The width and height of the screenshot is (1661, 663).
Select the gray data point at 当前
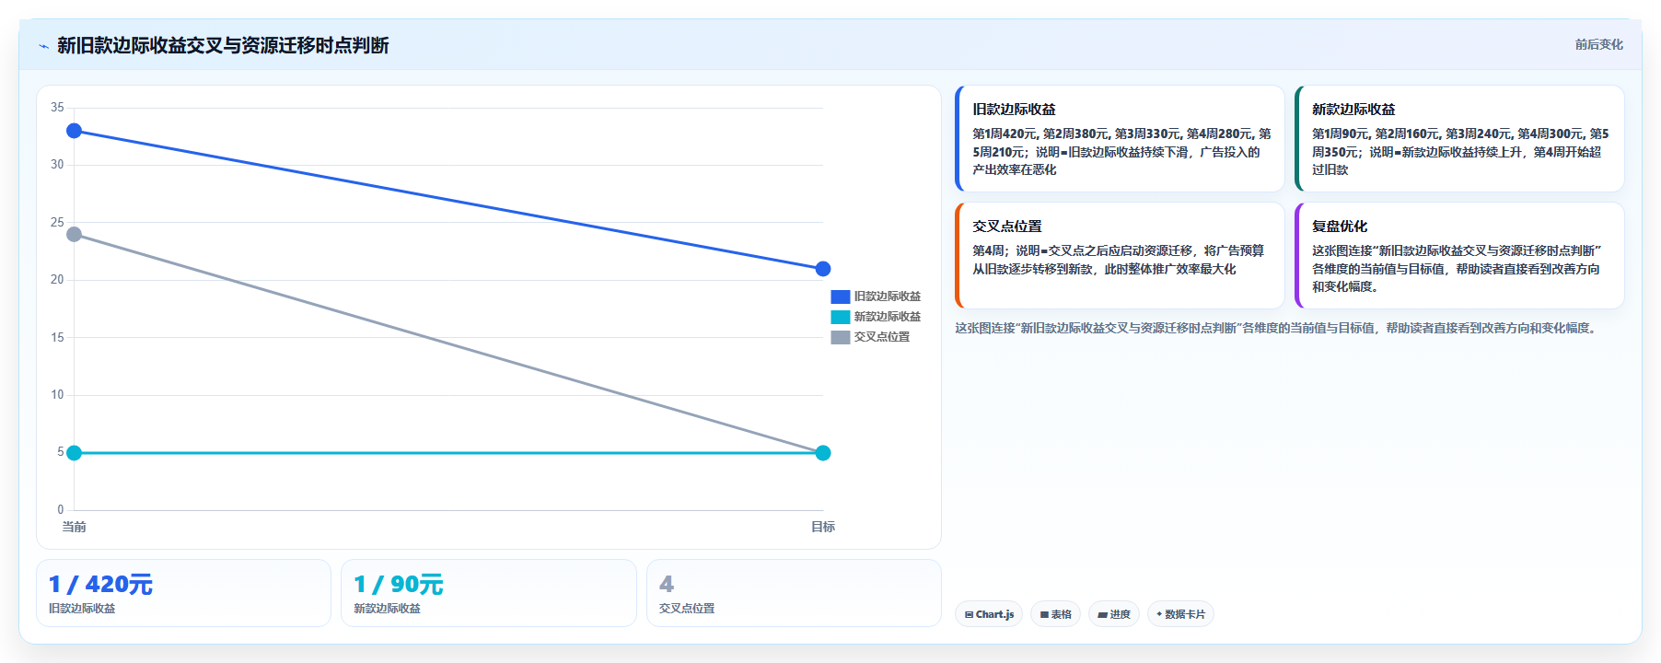coord(75,235)
